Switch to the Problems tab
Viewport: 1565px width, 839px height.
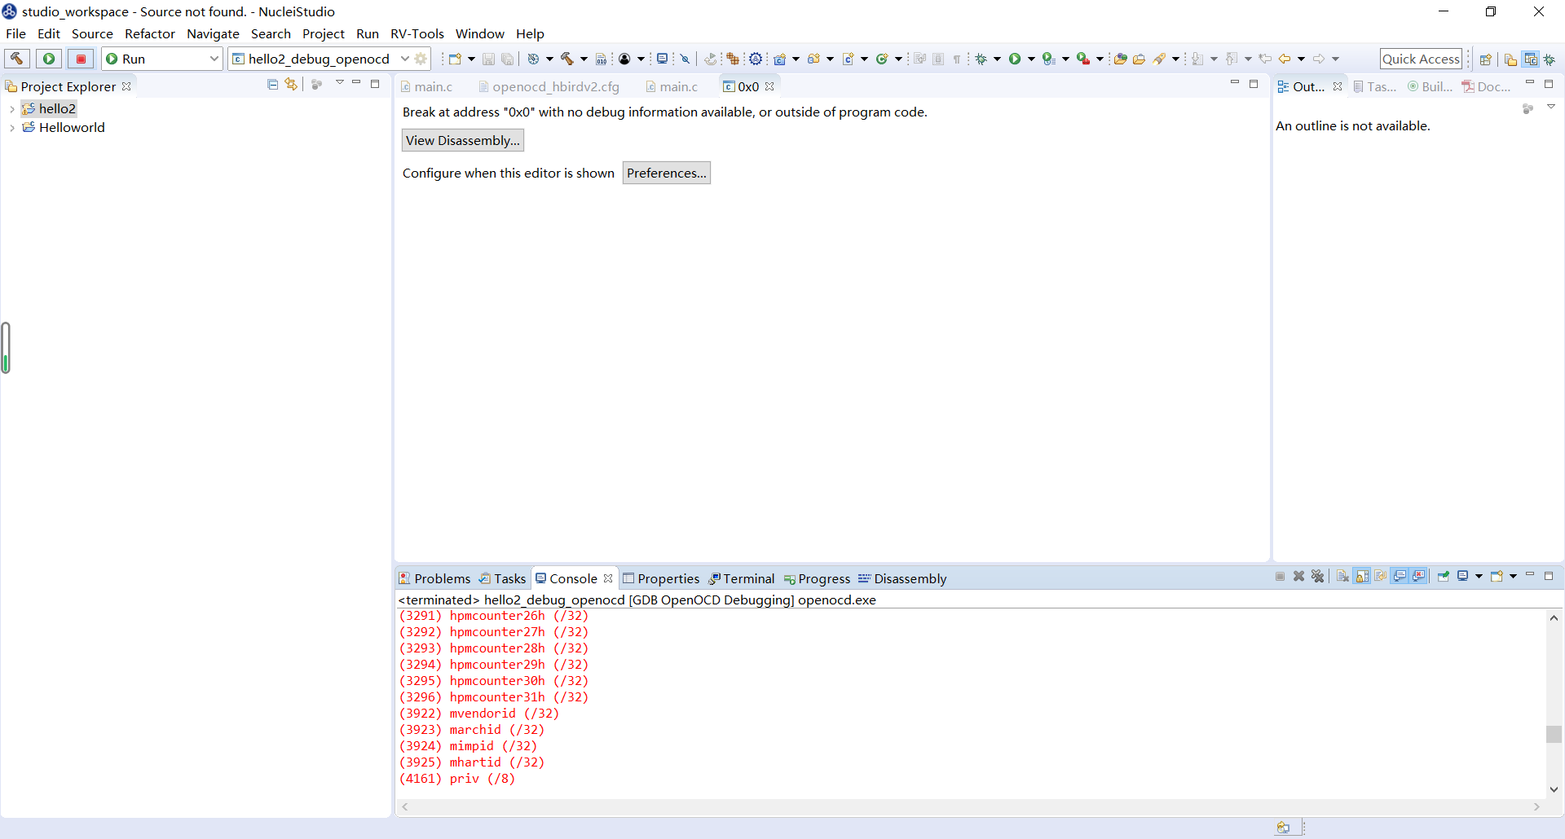[x=434, y=578]
